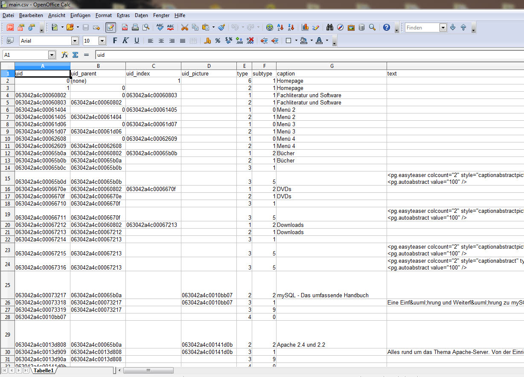The height and width of the screenshot is (377, 524).
Task: Sort descending Z to A
Action: pyautogui.click(x=291, y=27)
